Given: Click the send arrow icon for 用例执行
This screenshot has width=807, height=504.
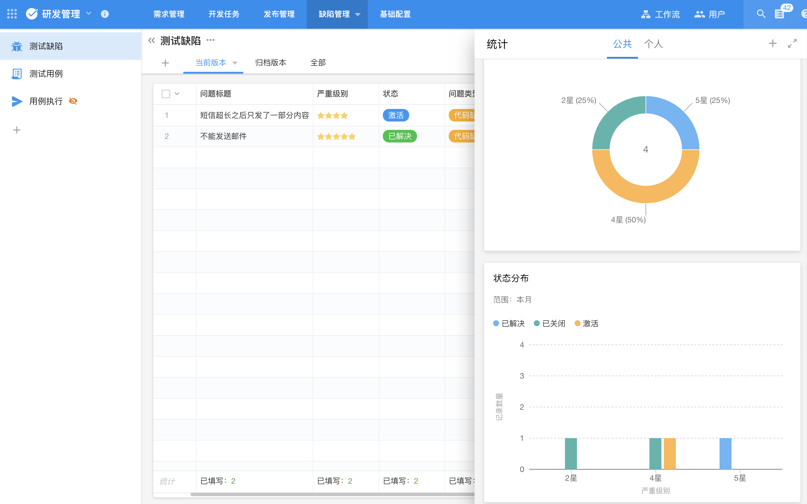Looking at the screenshot, I should (17, 101).
